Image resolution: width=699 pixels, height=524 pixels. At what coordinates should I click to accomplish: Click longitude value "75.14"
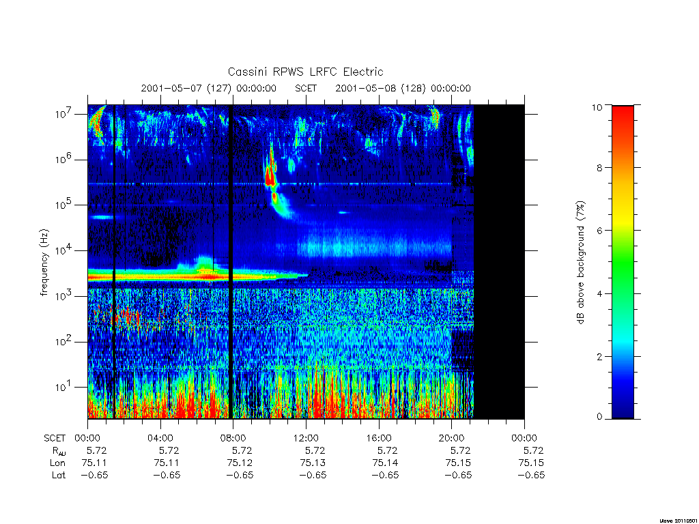point(385,463)
